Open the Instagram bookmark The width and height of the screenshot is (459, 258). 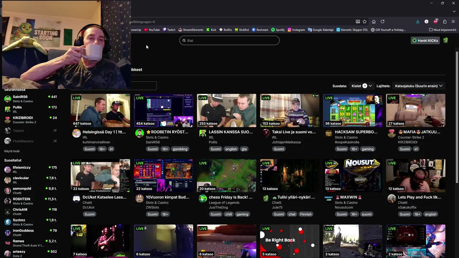pyautogui.click(x=296, y=30)
